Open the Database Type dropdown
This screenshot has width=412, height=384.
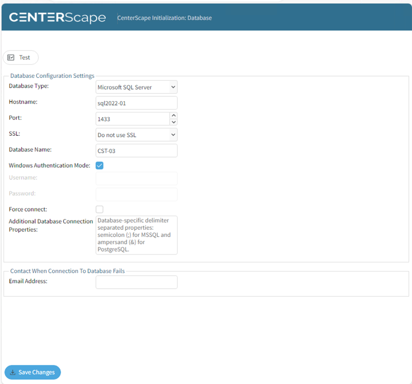[x=136, y=87]
